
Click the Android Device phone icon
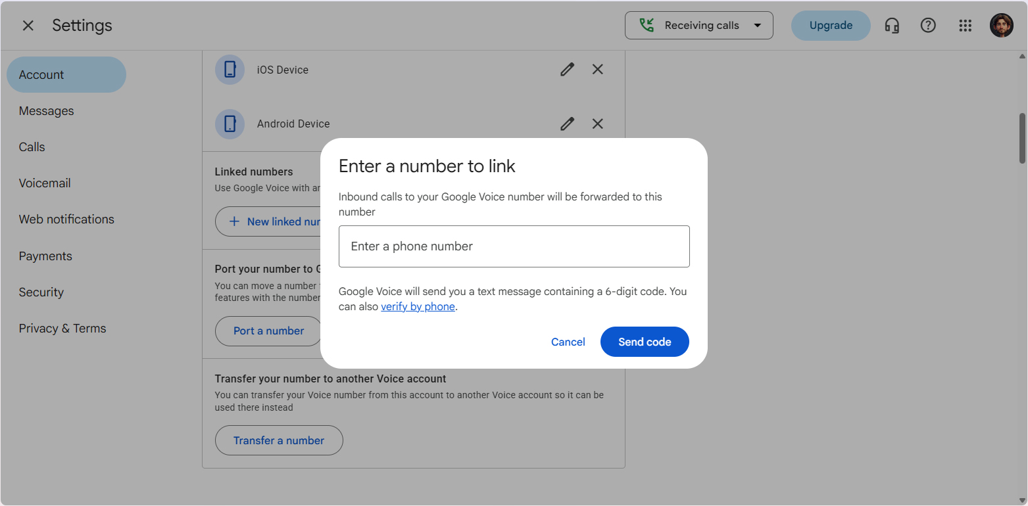click(x=230, y=124)
